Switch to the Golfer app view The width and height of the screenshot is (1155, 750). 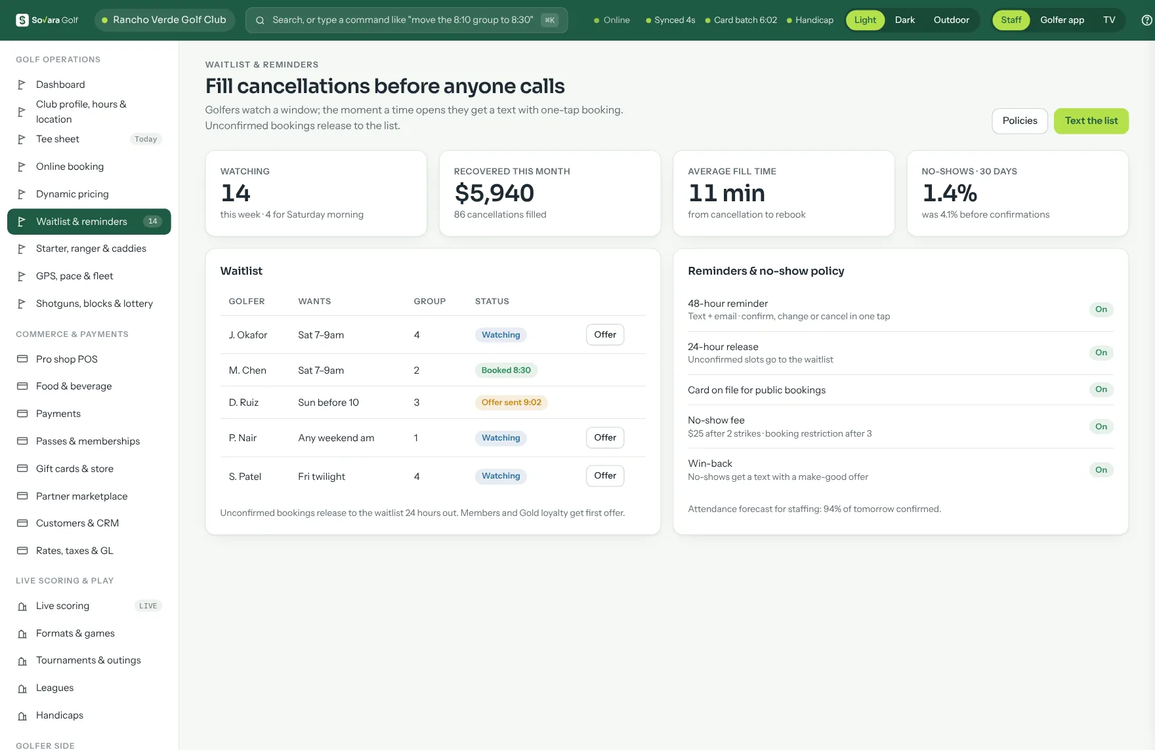click(x=1062, y=20)
